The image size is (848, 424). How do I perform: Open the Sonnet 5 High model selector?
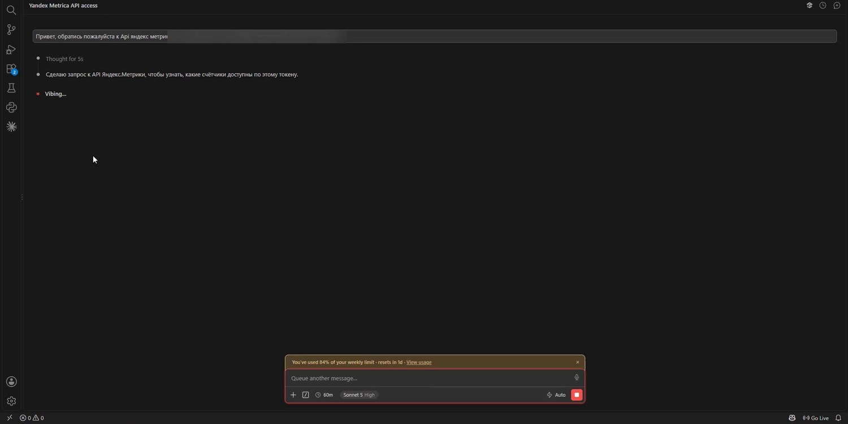tap(359, 395)
